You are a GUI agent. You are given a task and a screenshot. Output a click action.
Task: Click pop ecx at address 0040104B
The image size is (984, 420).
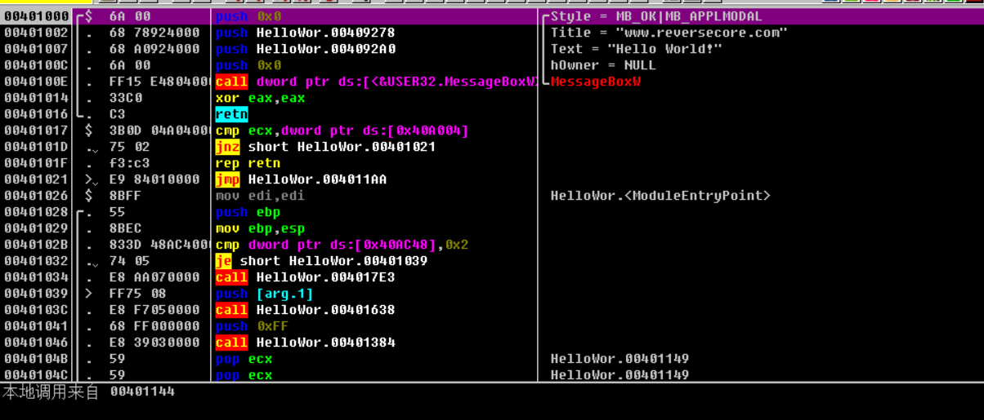point(244,359)
